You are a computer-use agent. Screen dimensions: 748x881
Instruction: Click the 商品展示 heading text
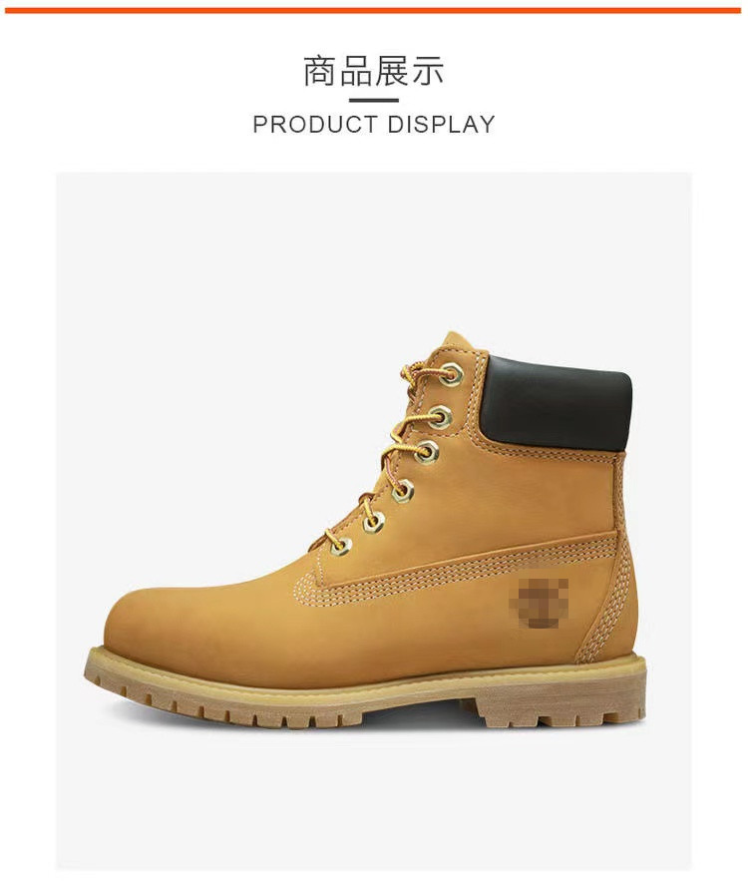tap(373, 72)
